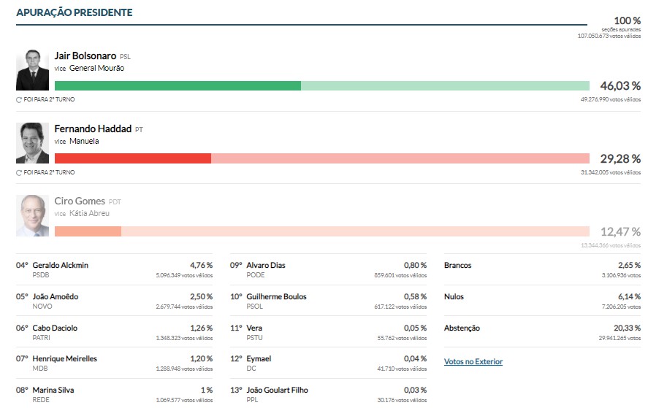Image resolution: width=648 pixels, height=408 pixels.
Task: Select the Ciro Gomes candidate name
Action: 80,201
